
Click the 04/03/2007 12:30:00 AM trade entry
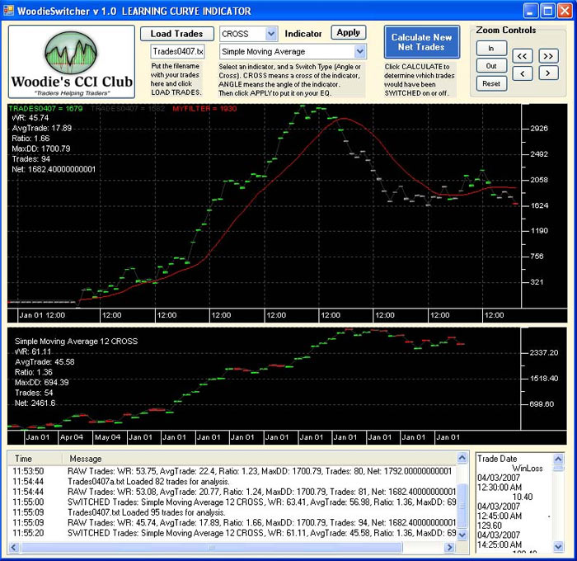(x=500, y=483)
